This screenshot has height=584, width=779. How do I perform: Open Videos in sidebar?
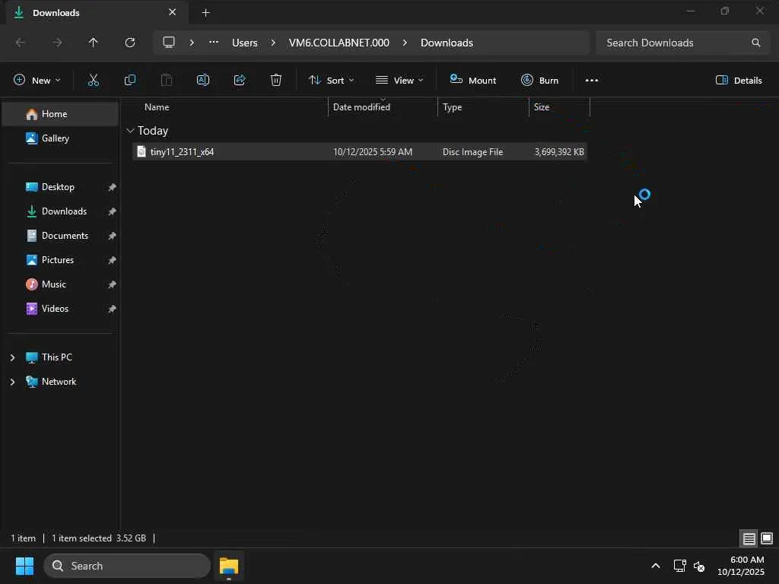tap(61, 309)
